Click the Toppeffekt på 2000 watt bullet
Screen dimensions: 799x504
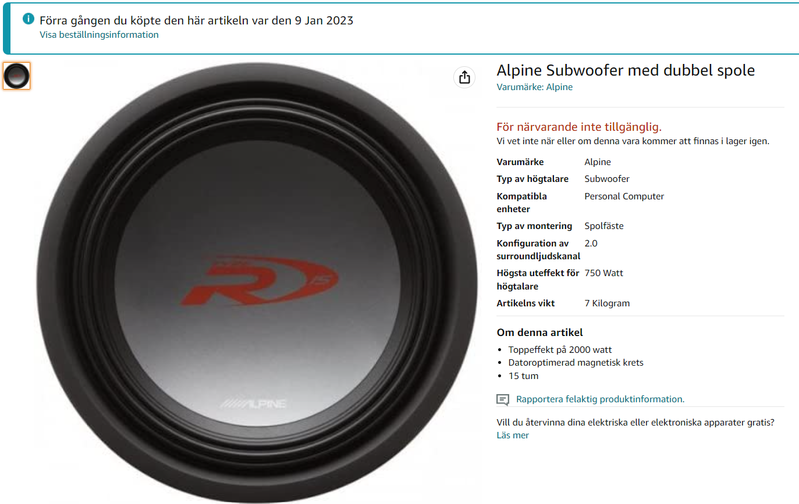pos(560,350)
